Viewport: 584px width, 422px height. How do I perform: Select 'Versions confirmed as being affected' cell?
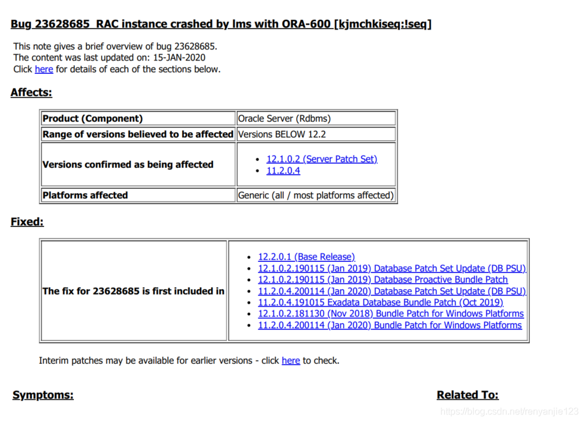[x=138, y=164]
